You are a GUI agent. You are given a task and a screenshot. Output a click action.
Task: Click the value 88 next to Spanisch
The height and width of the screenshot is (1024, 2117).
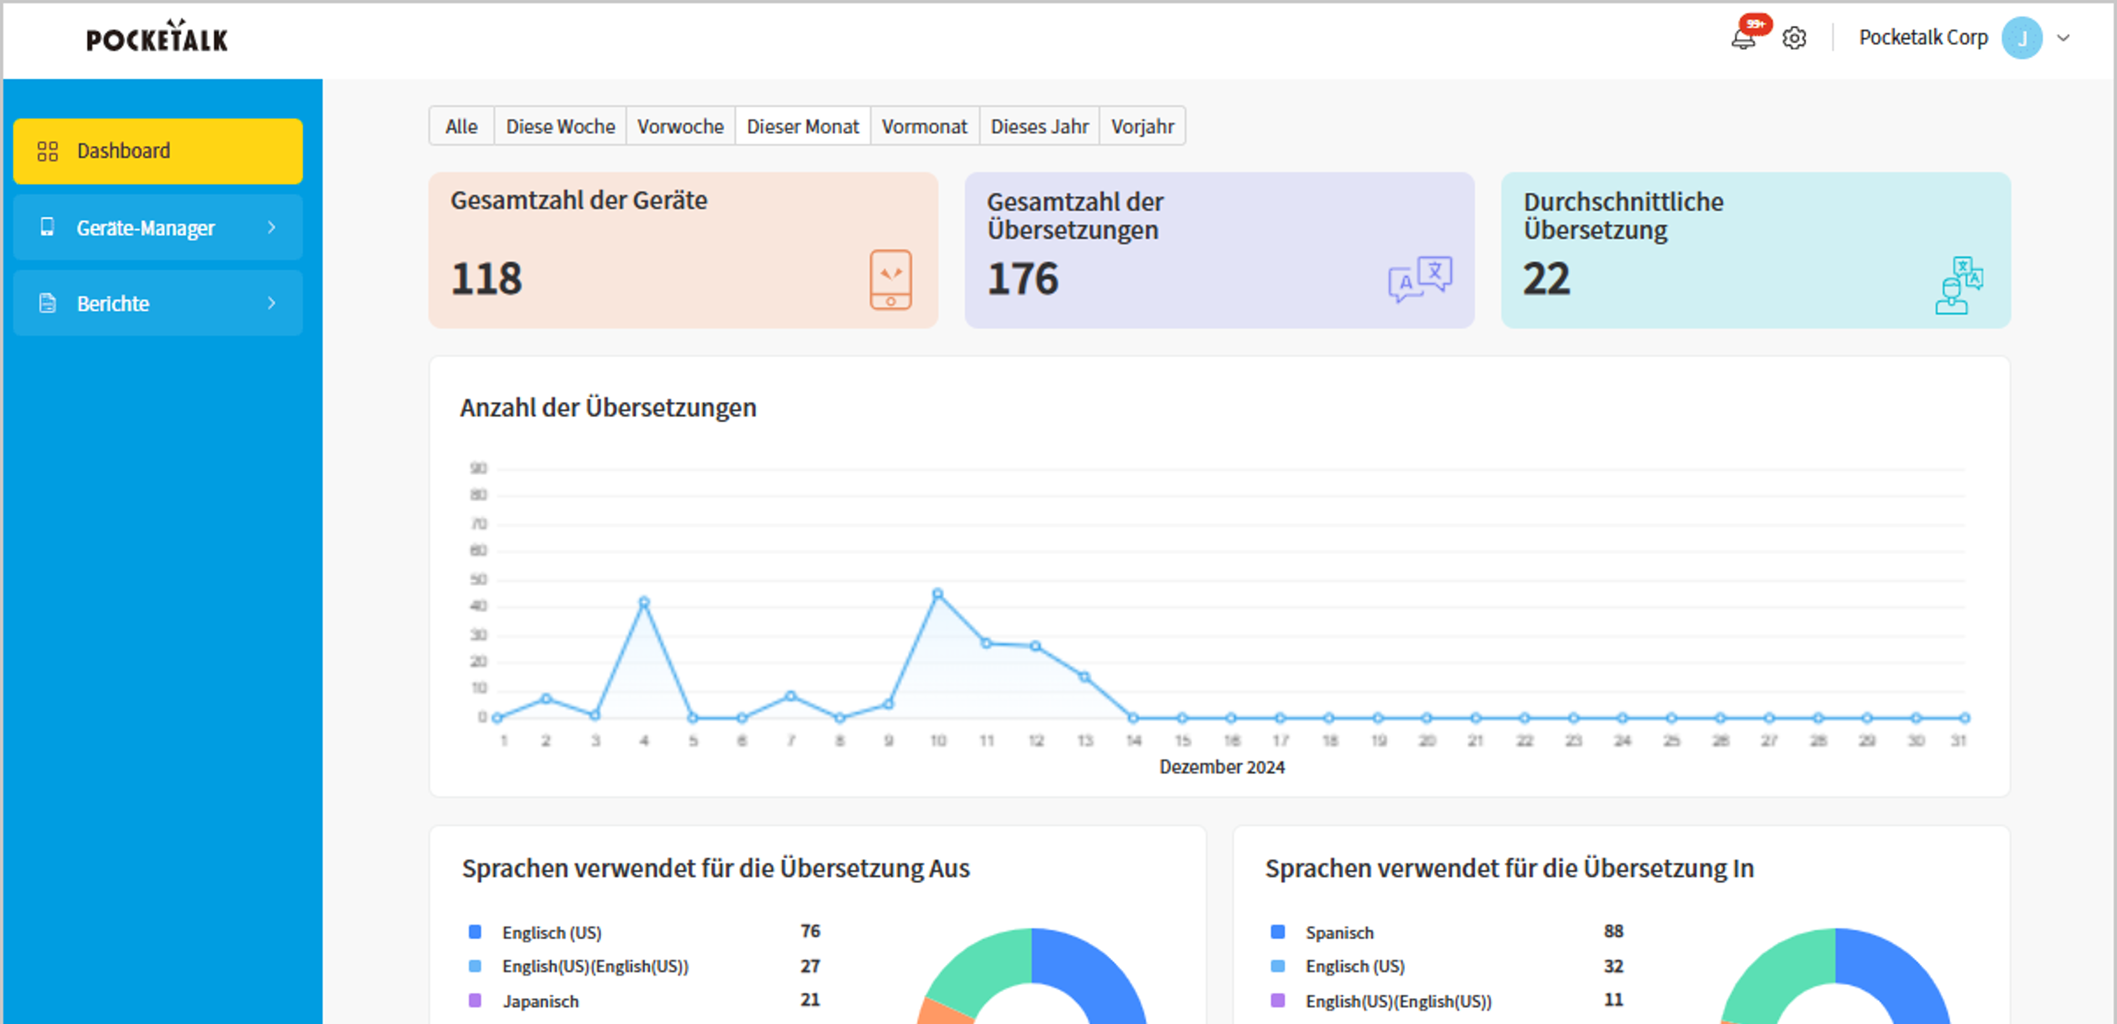tap(1613, 931)
